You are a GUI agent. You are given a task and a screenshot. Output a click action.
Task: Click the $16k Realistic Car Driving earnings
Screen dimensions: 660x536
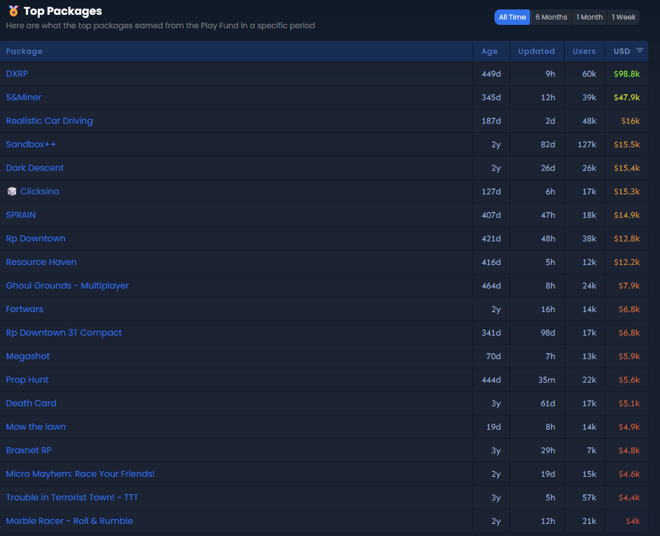pyautogui.click(x=630, y=121)
